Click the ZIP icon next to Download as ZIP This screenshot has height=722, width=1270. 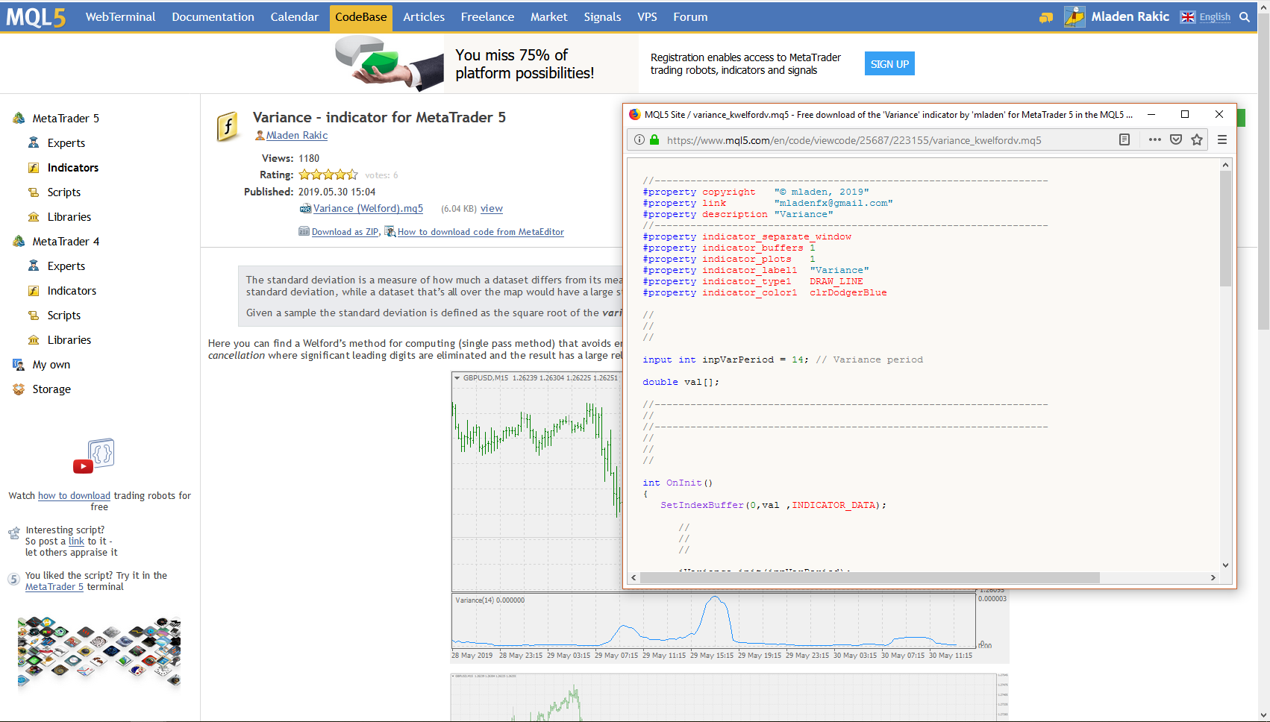point(302,232)
